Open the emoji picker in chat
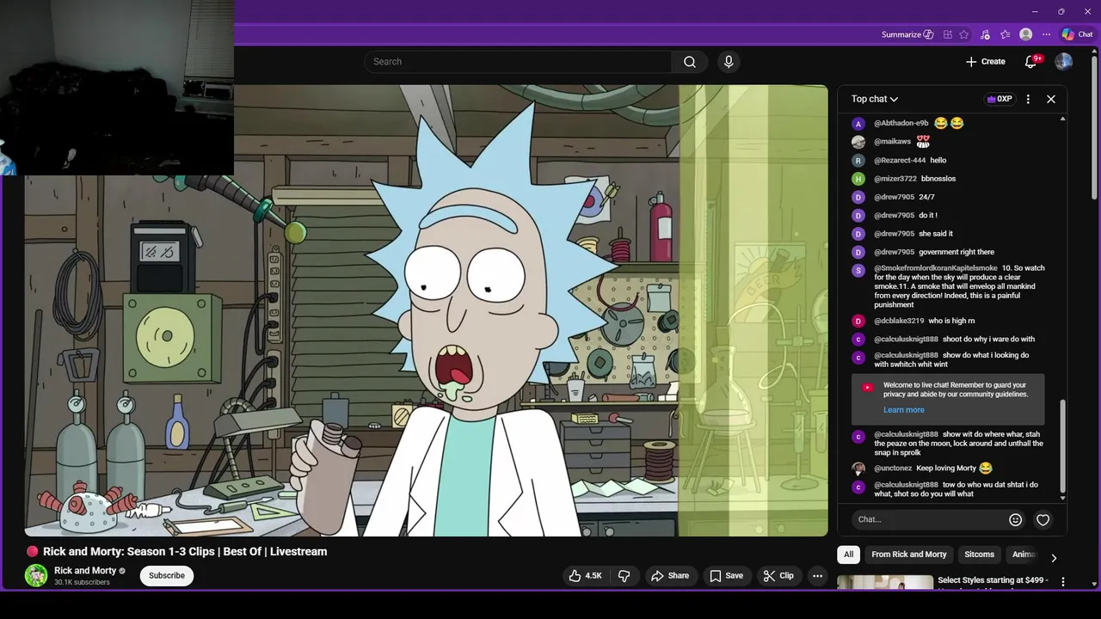 1015,519
